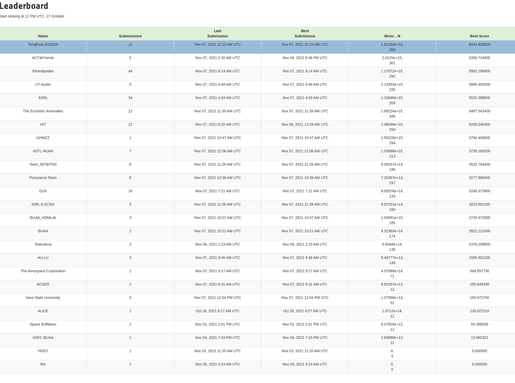Click best score 5525.388800
Image resolution: width=515 pixels, height=383 pixels.
(x=479, y=98)
